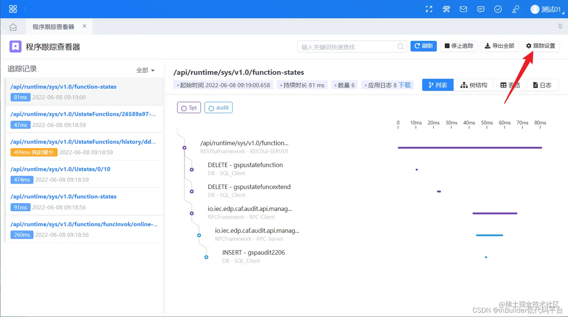Expand the tab list chevron
The height and width of the screenshot is (317, 568).
coord(560,26)
